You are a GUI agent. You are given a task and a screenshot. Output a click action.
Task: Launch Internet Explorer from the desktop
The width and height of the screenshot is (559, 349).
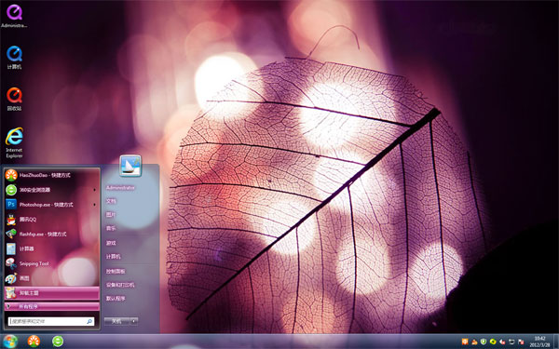tap(14, 142)
